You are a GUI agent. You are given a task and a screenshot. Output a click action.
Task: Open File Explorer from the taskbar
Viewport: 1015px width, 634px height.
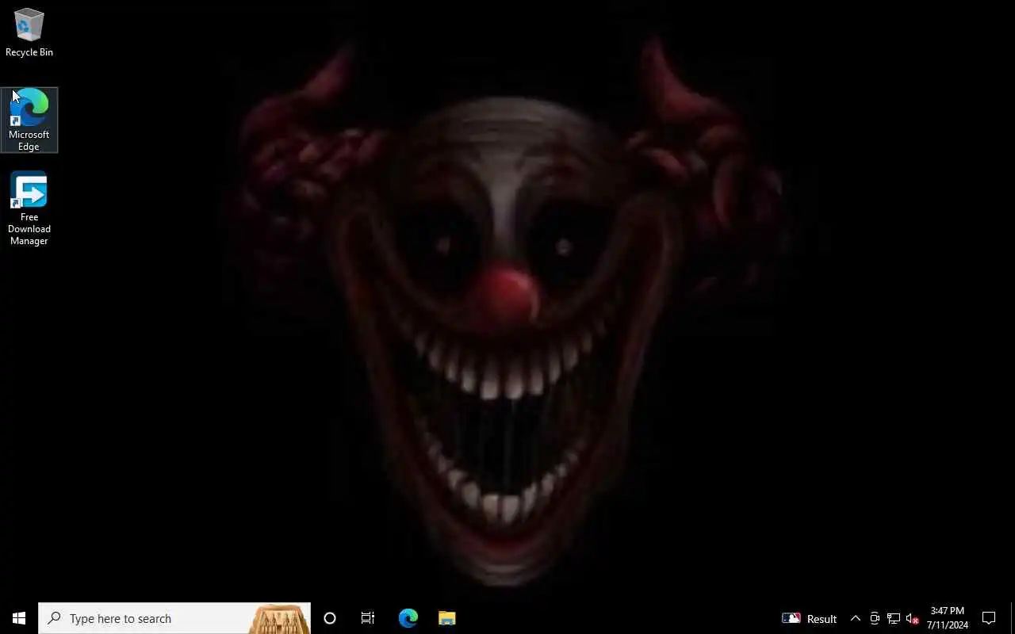pos(447,618)
